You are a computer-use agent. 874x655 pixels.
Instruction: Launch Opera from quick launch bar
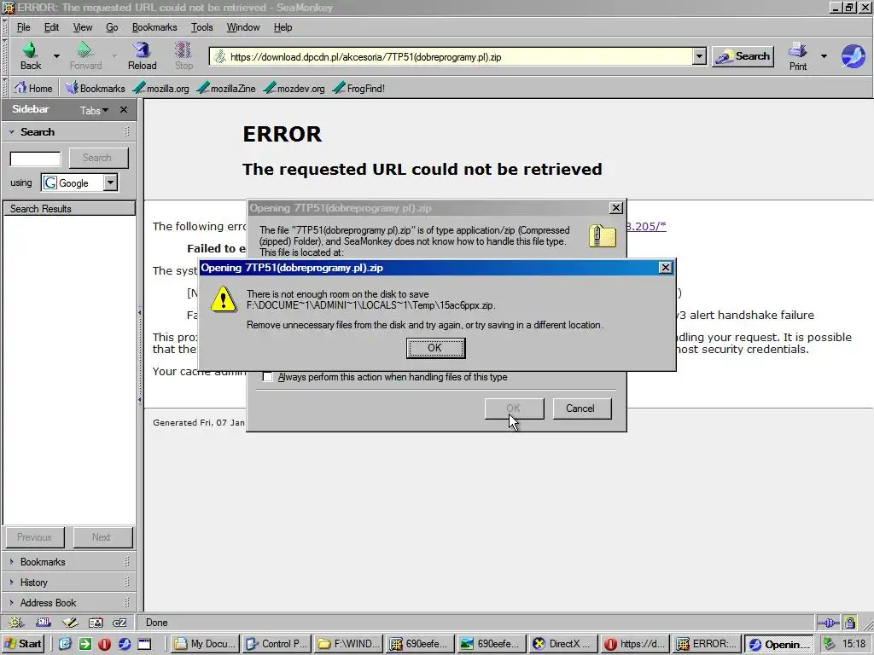(104, 644)
